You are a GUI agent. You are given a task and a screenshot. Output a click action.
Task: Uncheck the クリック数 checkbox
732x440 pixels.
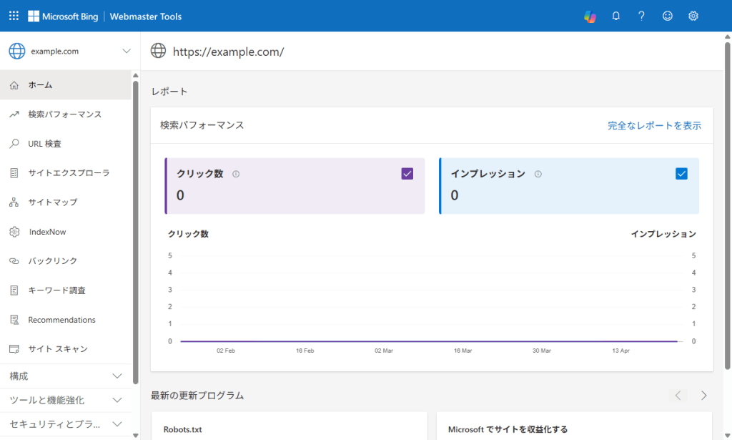coord(407,173)
